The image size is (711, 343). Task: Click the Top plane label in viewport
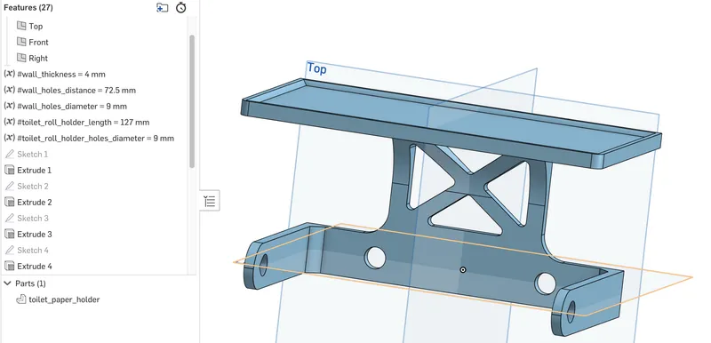317,69
